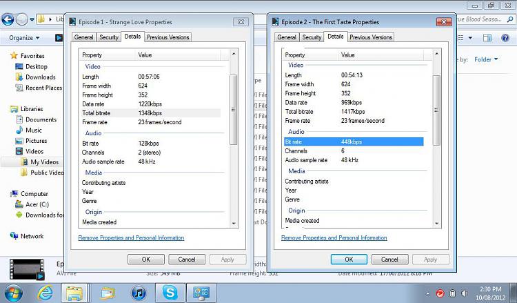Click the search magnifier icon
Viewport: 517px width, 303px height.
tap(510, 19)
